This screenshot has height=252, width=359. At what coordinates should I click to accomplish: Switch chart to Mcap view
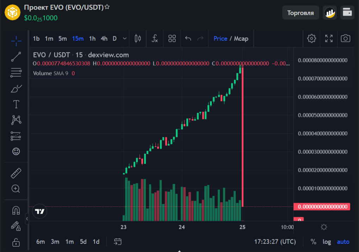click(241, 39)
